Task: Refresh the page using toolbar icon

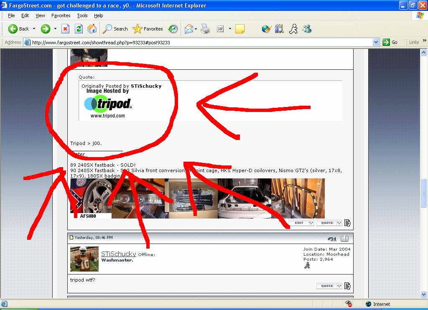Action: 79,29
